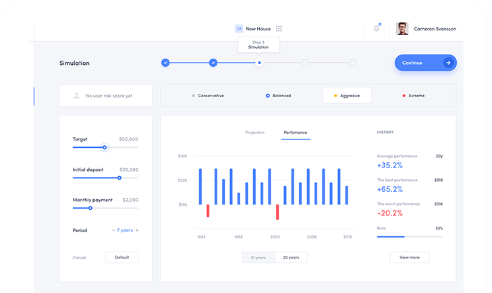Click the CA badge icon beside New House
492x293 pixels.
click(239, 29)
